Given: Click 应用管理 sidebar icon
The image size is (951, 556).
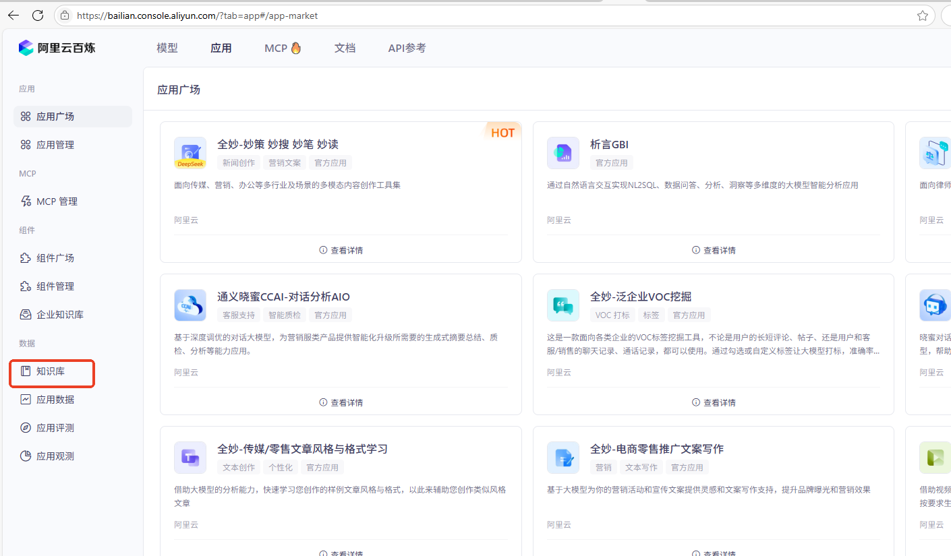Looking at the screenshot, I should click(x=26, y=145).
